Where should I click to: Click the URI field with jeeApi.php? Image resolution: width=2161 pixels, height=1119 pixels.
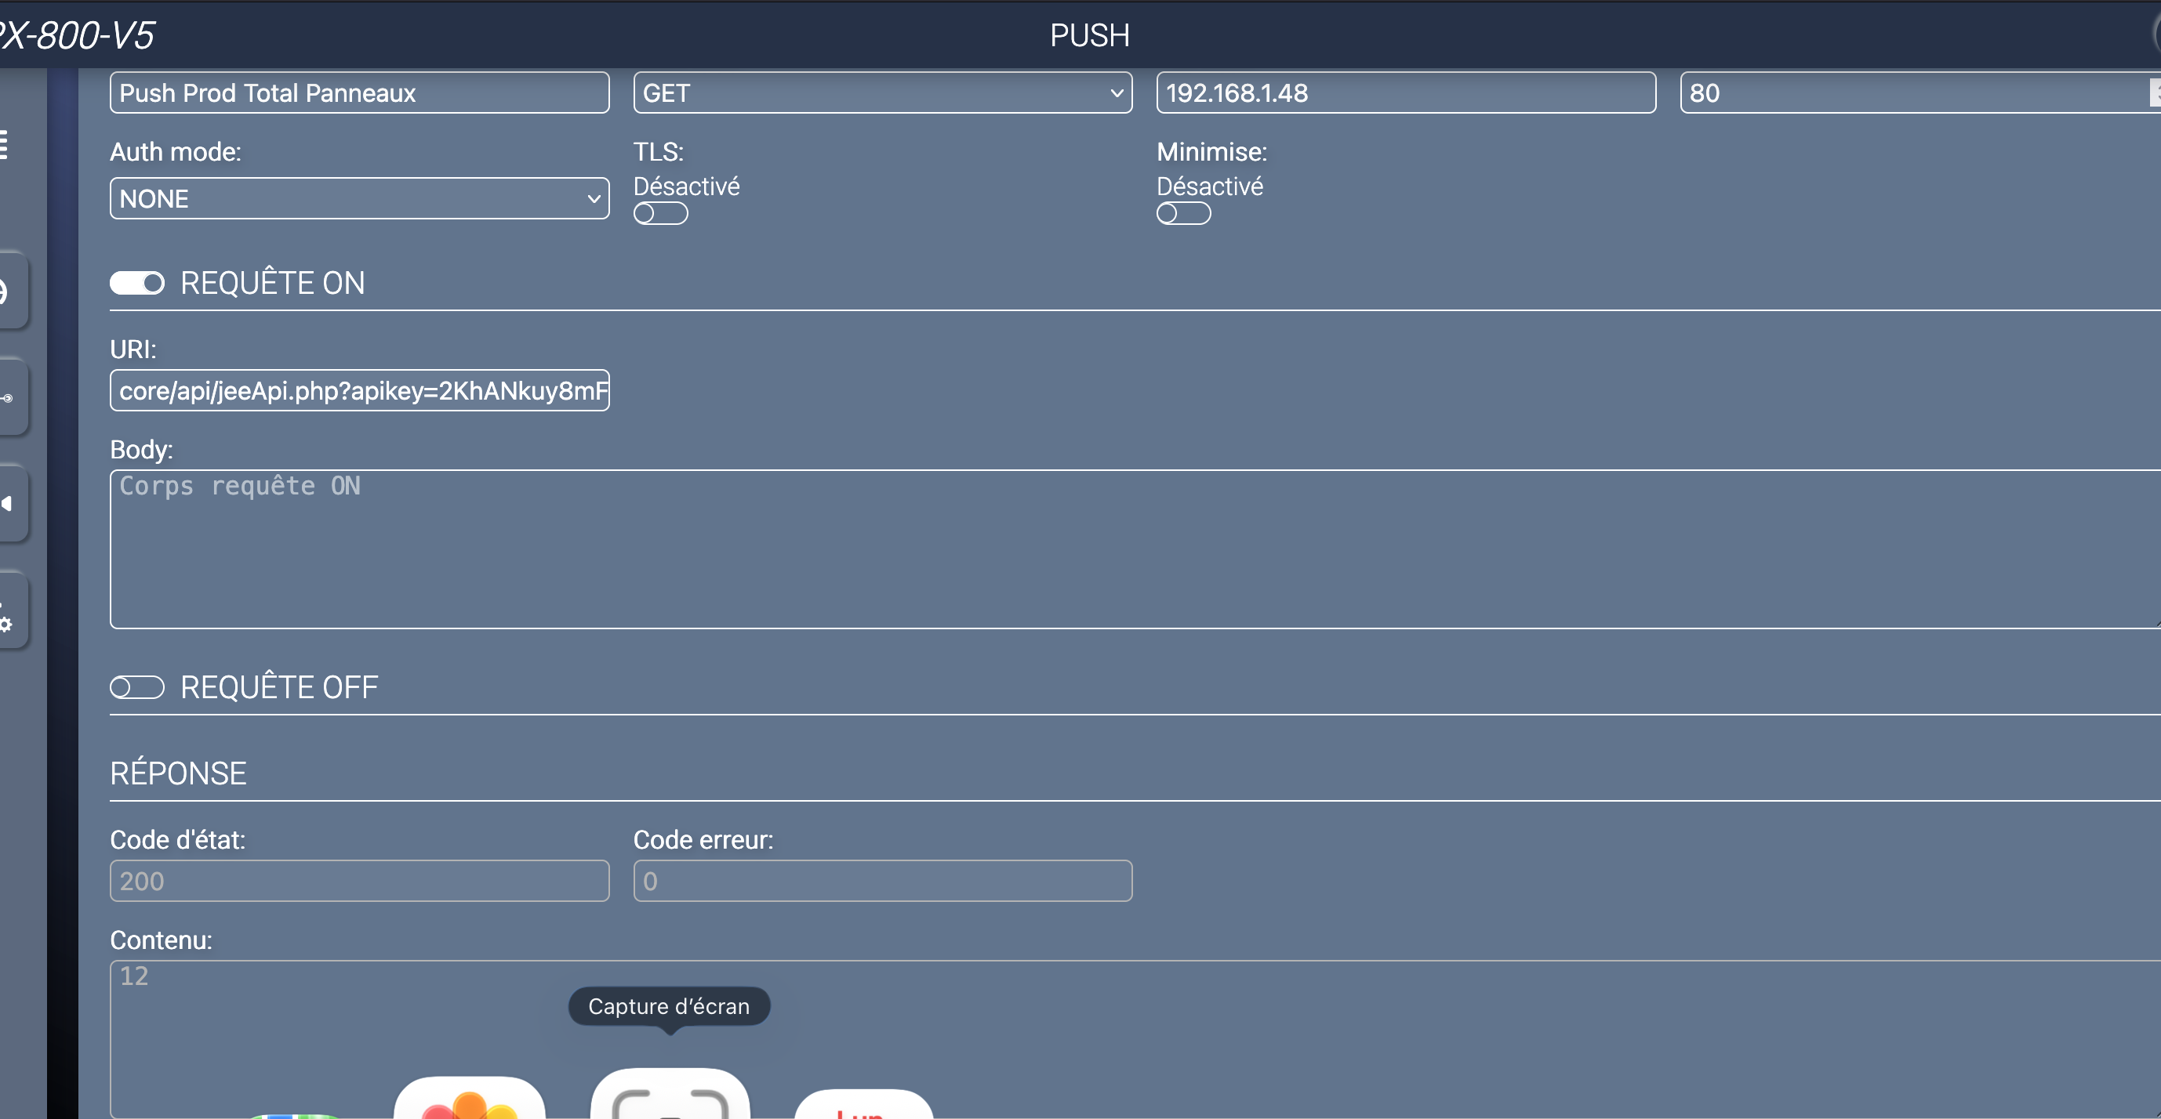(x=359, y=390)
